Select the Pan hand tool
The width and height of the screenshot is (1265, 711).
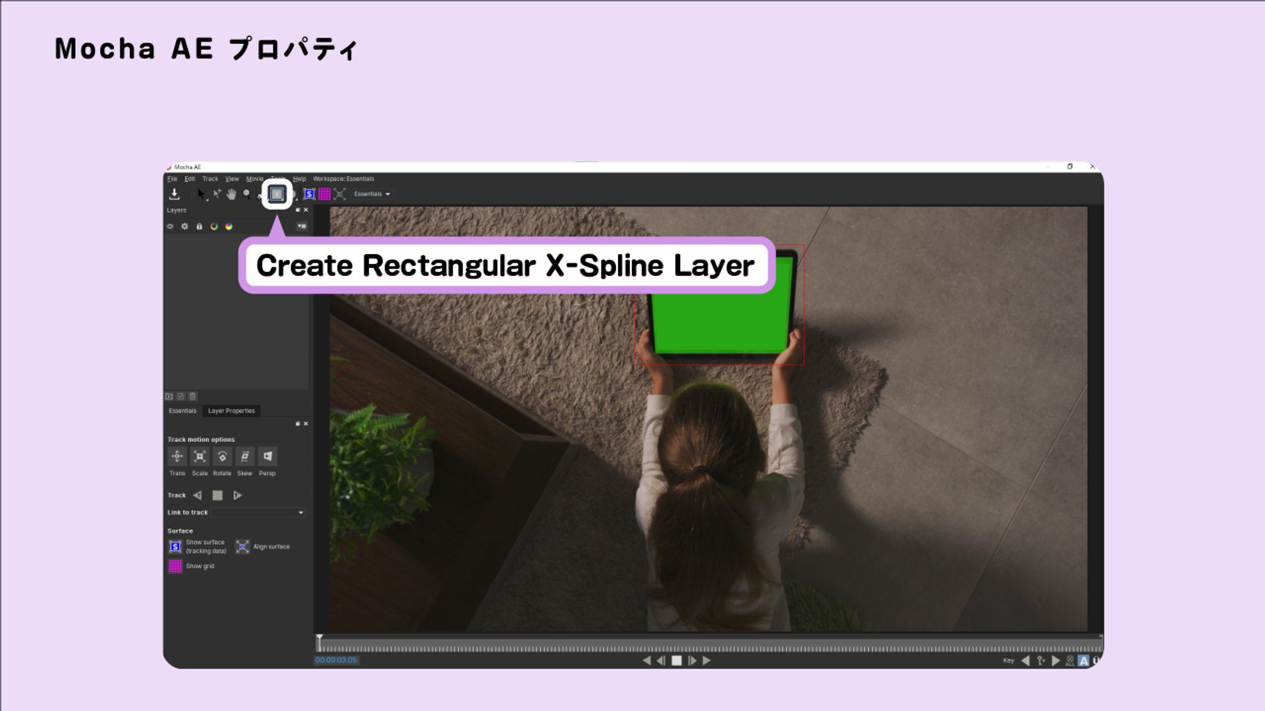pos(231,194)
